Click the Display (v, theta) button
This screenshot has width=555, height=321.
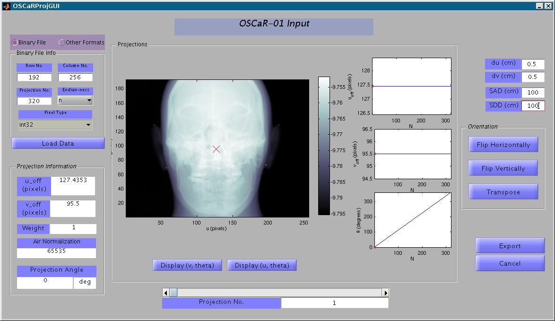(187, 265)
